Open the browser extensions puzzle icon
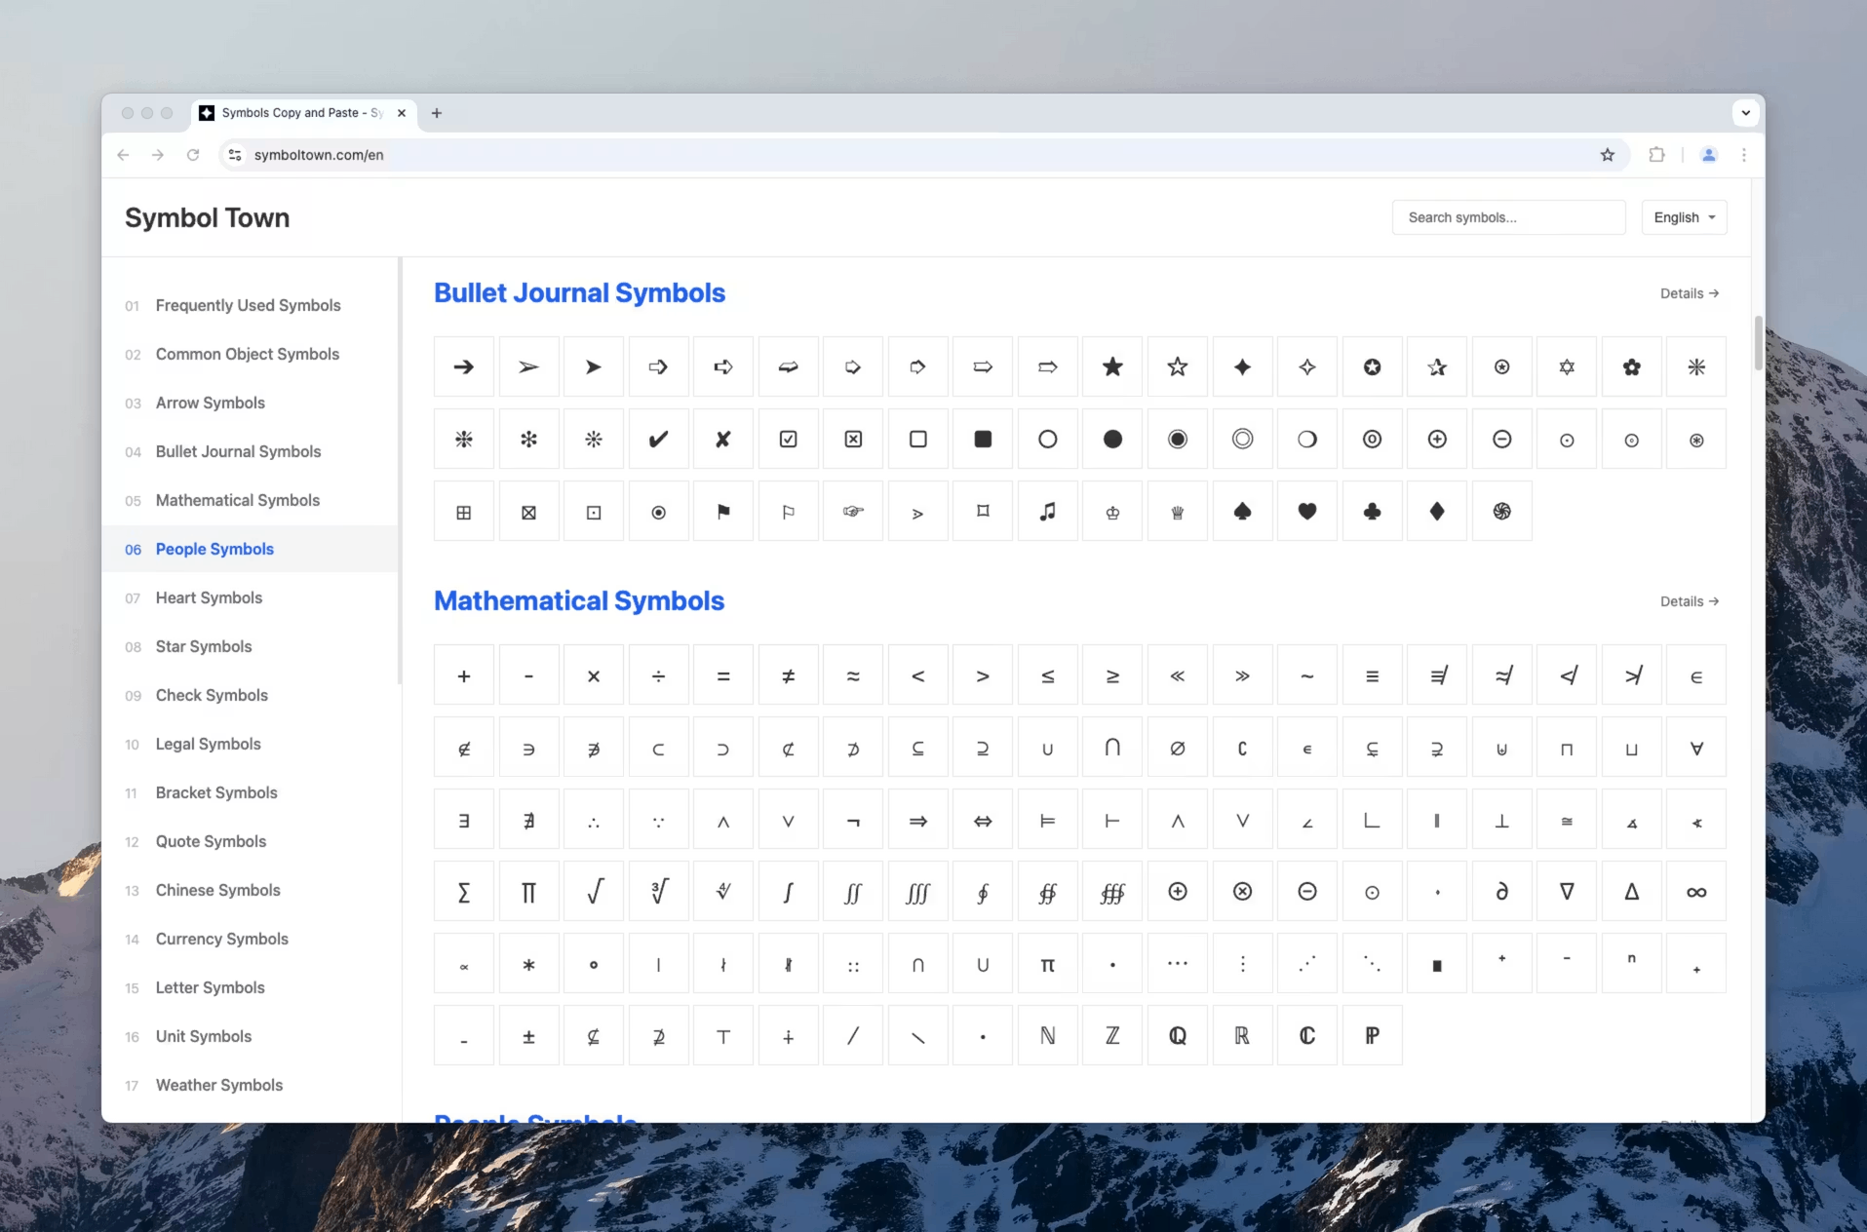Screen dimensions: 1867x1232 (x=1656, y=155)
